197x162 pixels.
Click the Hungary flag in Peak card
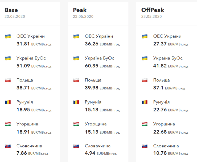(76, 124)
